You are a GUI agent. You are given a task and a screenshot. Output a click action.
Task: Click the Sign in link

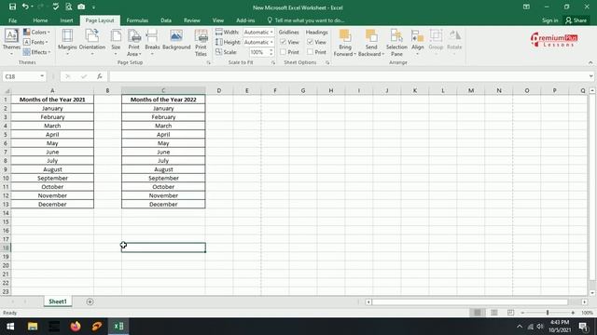[550, 20]
